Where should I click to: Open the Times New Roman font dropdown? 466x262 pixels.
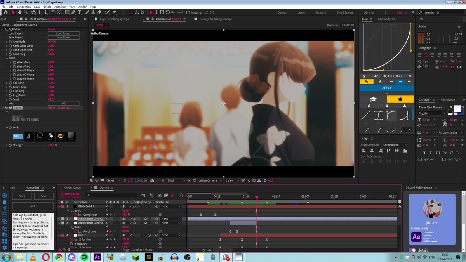(x=431, y=108)
